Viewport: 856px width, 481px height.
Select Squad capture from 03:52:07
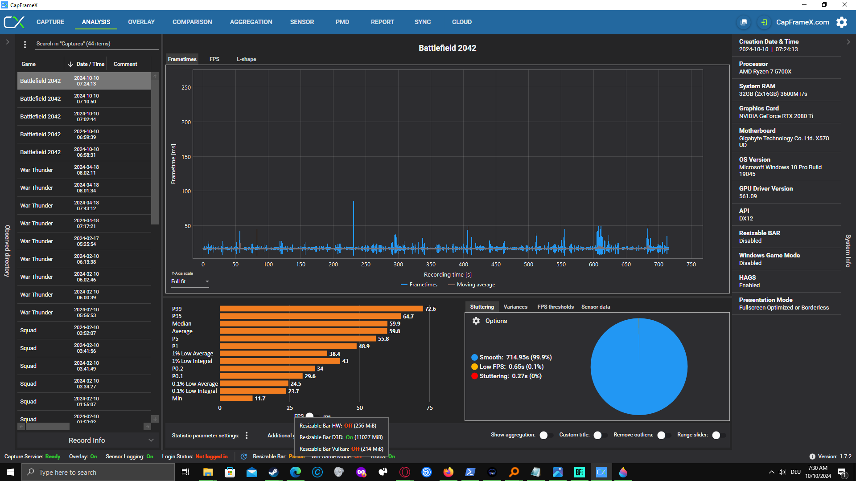(84, 330)
